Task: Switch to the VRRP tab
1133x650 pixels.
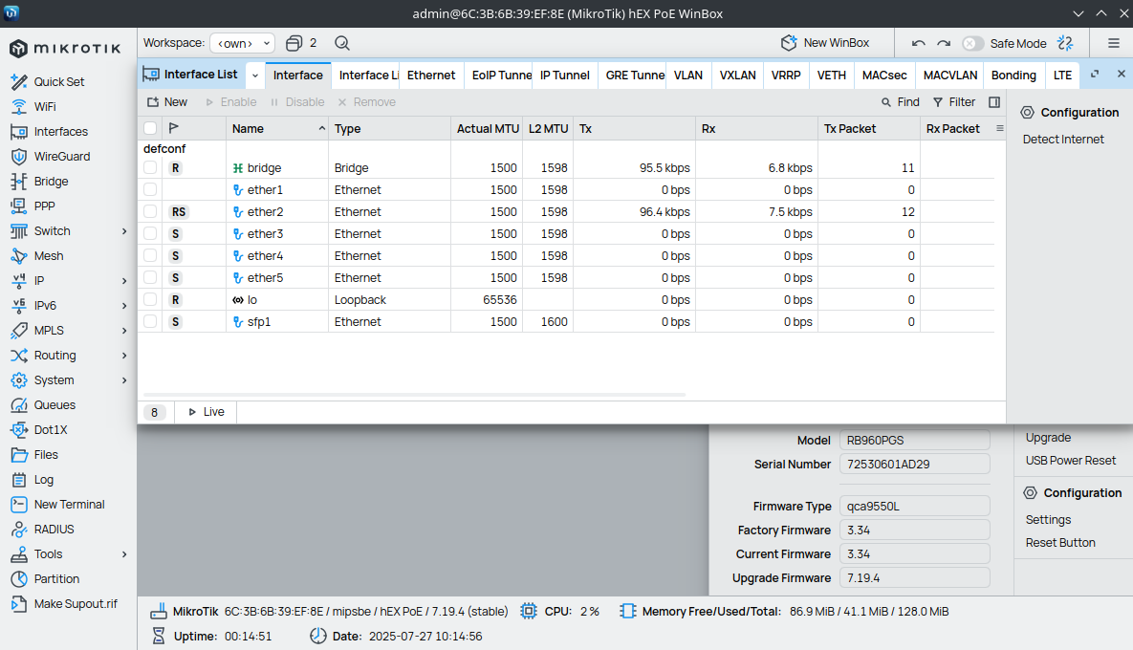Action: click(786, 76)
